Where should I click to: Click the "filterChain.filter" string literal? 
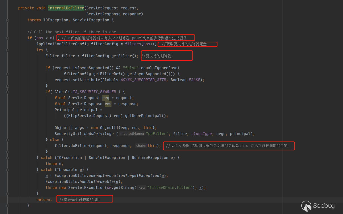(170, 187)
